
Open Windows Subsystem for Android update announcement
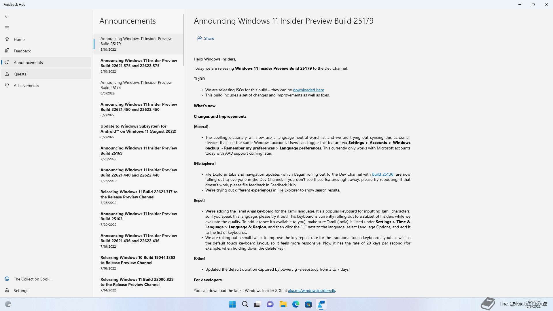138,131
